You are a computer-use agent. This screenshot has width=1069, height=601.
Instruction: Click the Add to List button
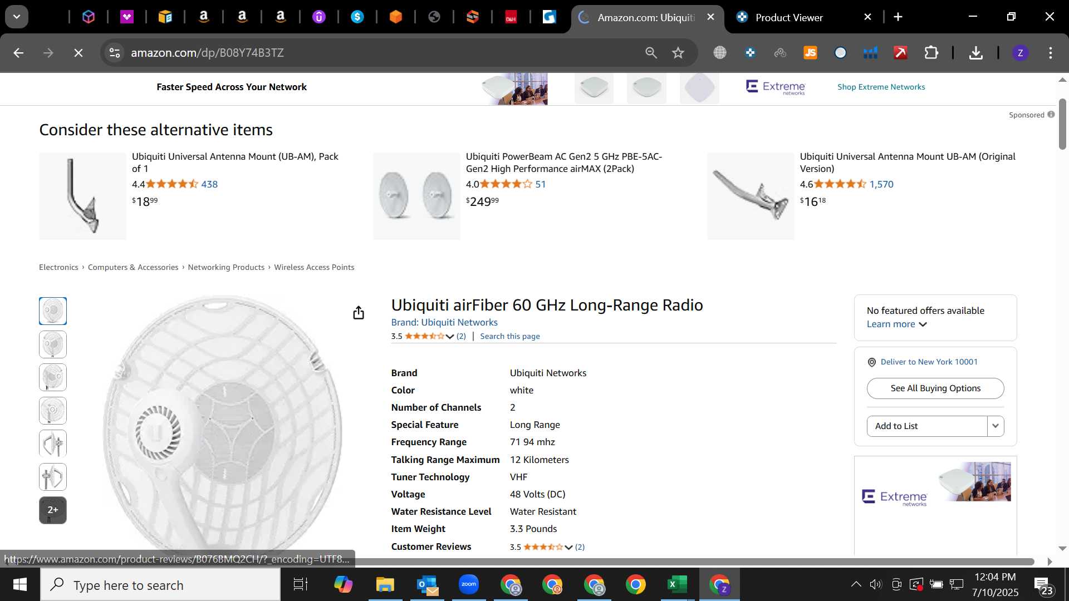927,426
